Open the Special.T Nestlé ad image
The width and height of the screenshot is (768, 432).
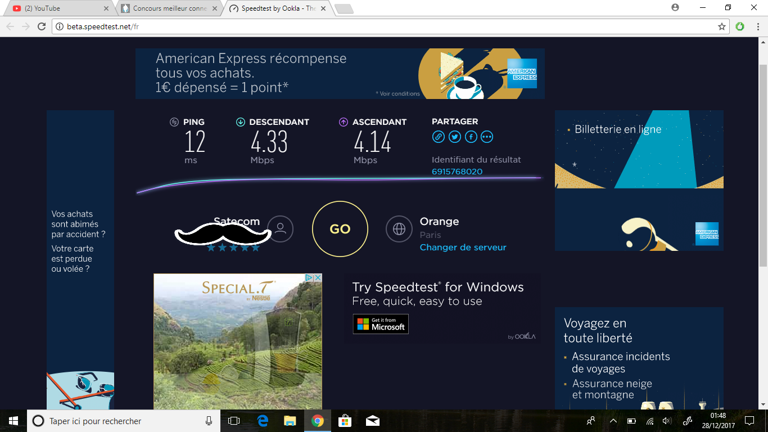coord(238,341)
